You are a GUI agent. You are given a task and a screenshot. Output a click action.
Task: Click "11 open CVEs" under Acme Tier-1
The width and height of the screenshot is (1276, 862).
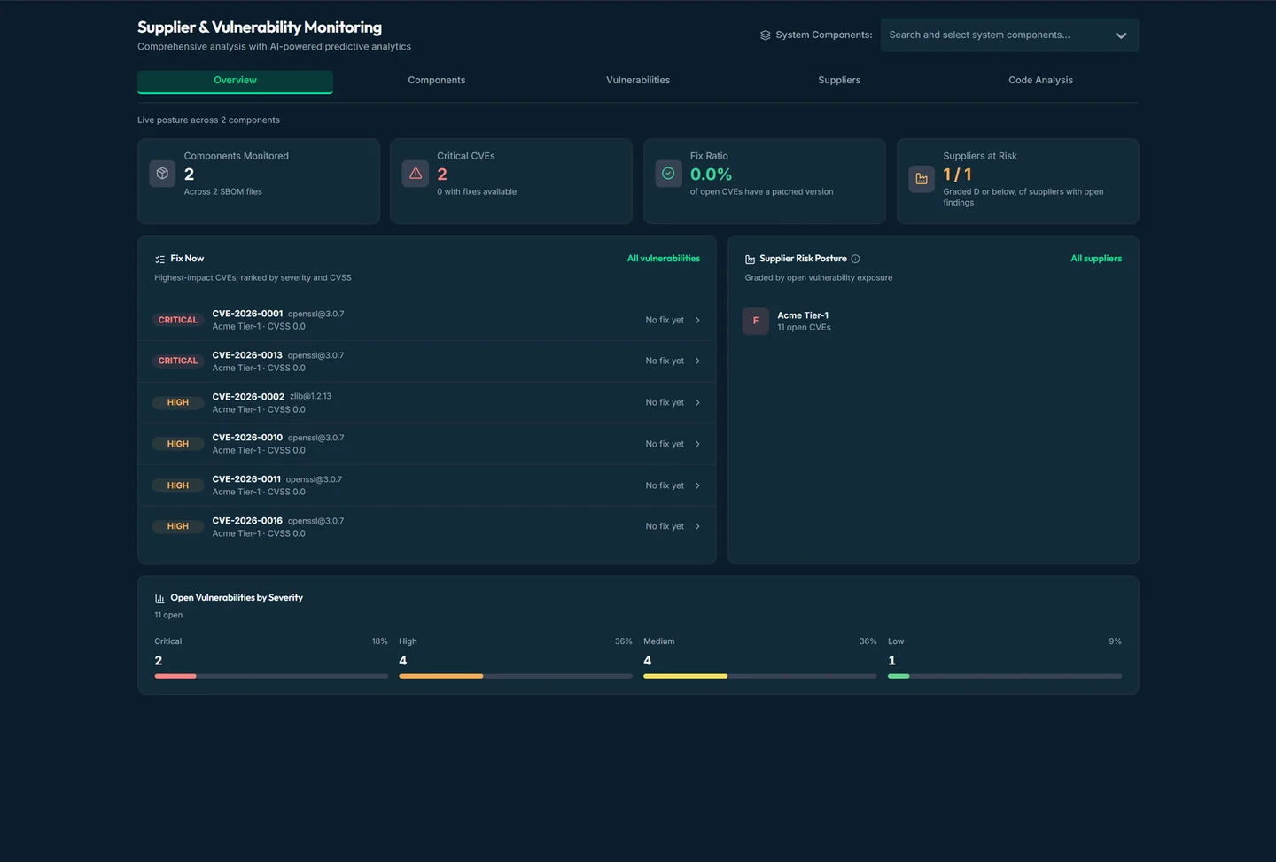pyautogui.click(x=804, y=328)
